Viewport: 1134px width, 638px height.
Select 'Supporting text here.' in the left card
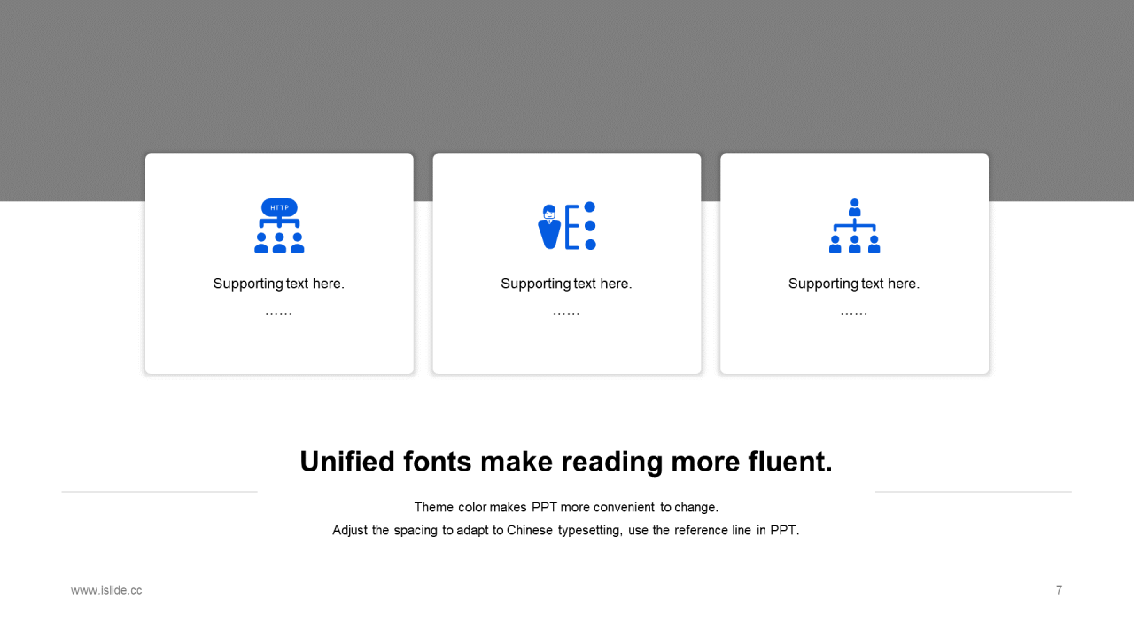point(279,284)
